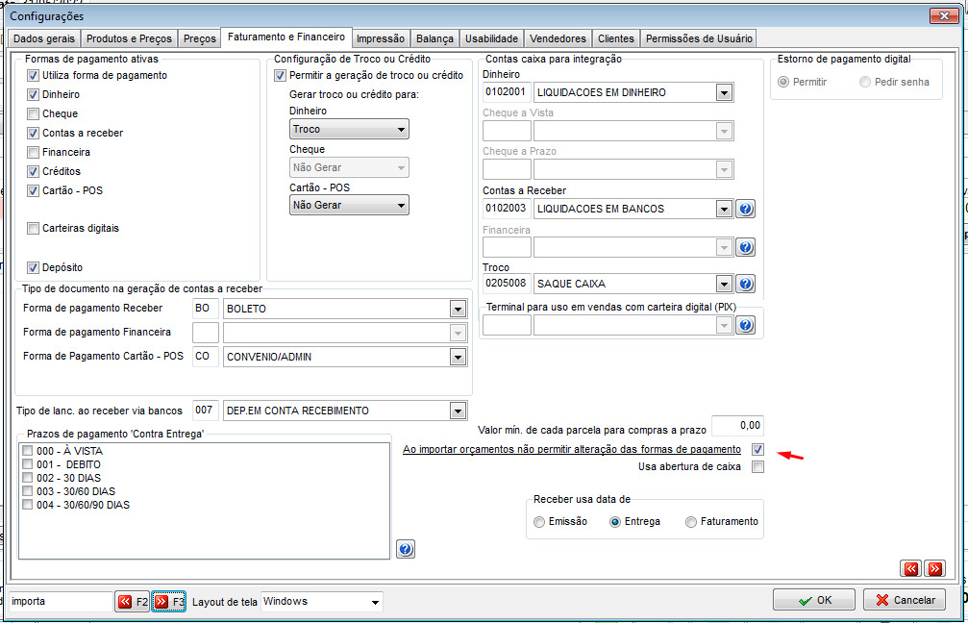Check the 001 - DEBITO prazo

tap(27, 464)
